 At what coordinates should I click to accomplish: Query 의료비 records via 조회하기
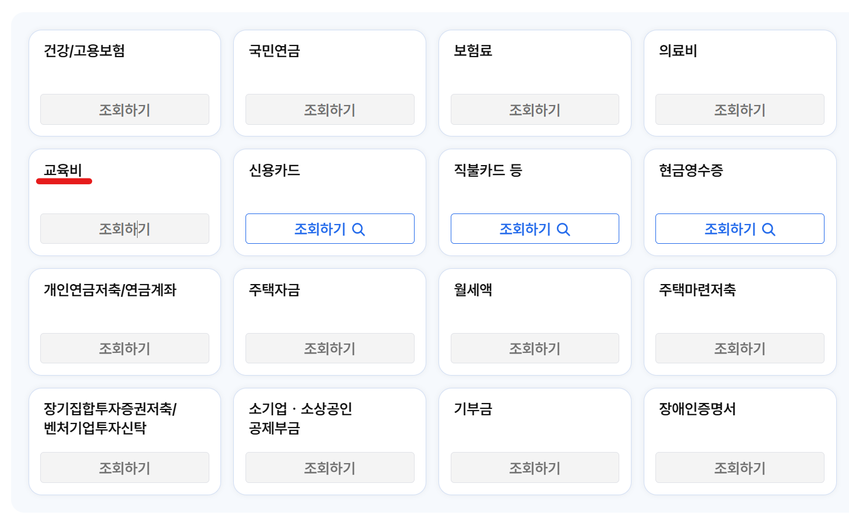(739, 109)
